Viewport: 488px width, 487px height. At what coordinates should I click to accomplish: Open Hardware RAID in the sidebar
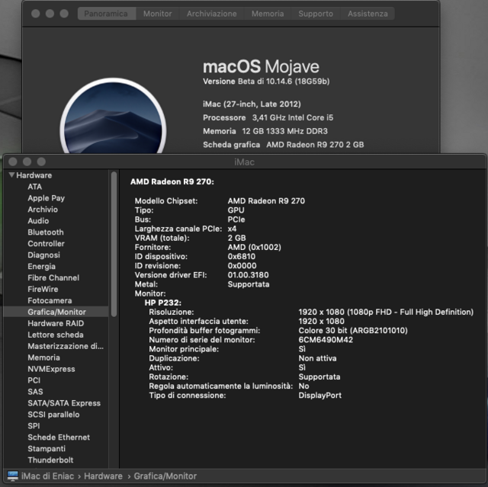click(x=56, y=323)
